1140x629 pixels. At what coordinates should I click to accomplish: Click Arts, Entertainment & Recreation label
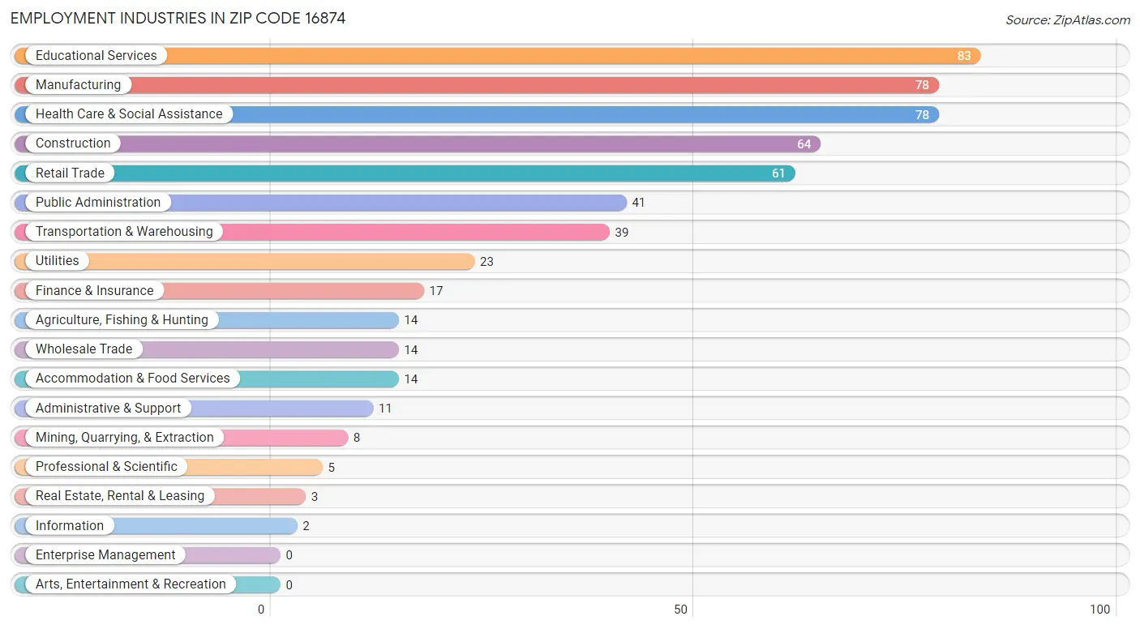[x=131, y=584]
